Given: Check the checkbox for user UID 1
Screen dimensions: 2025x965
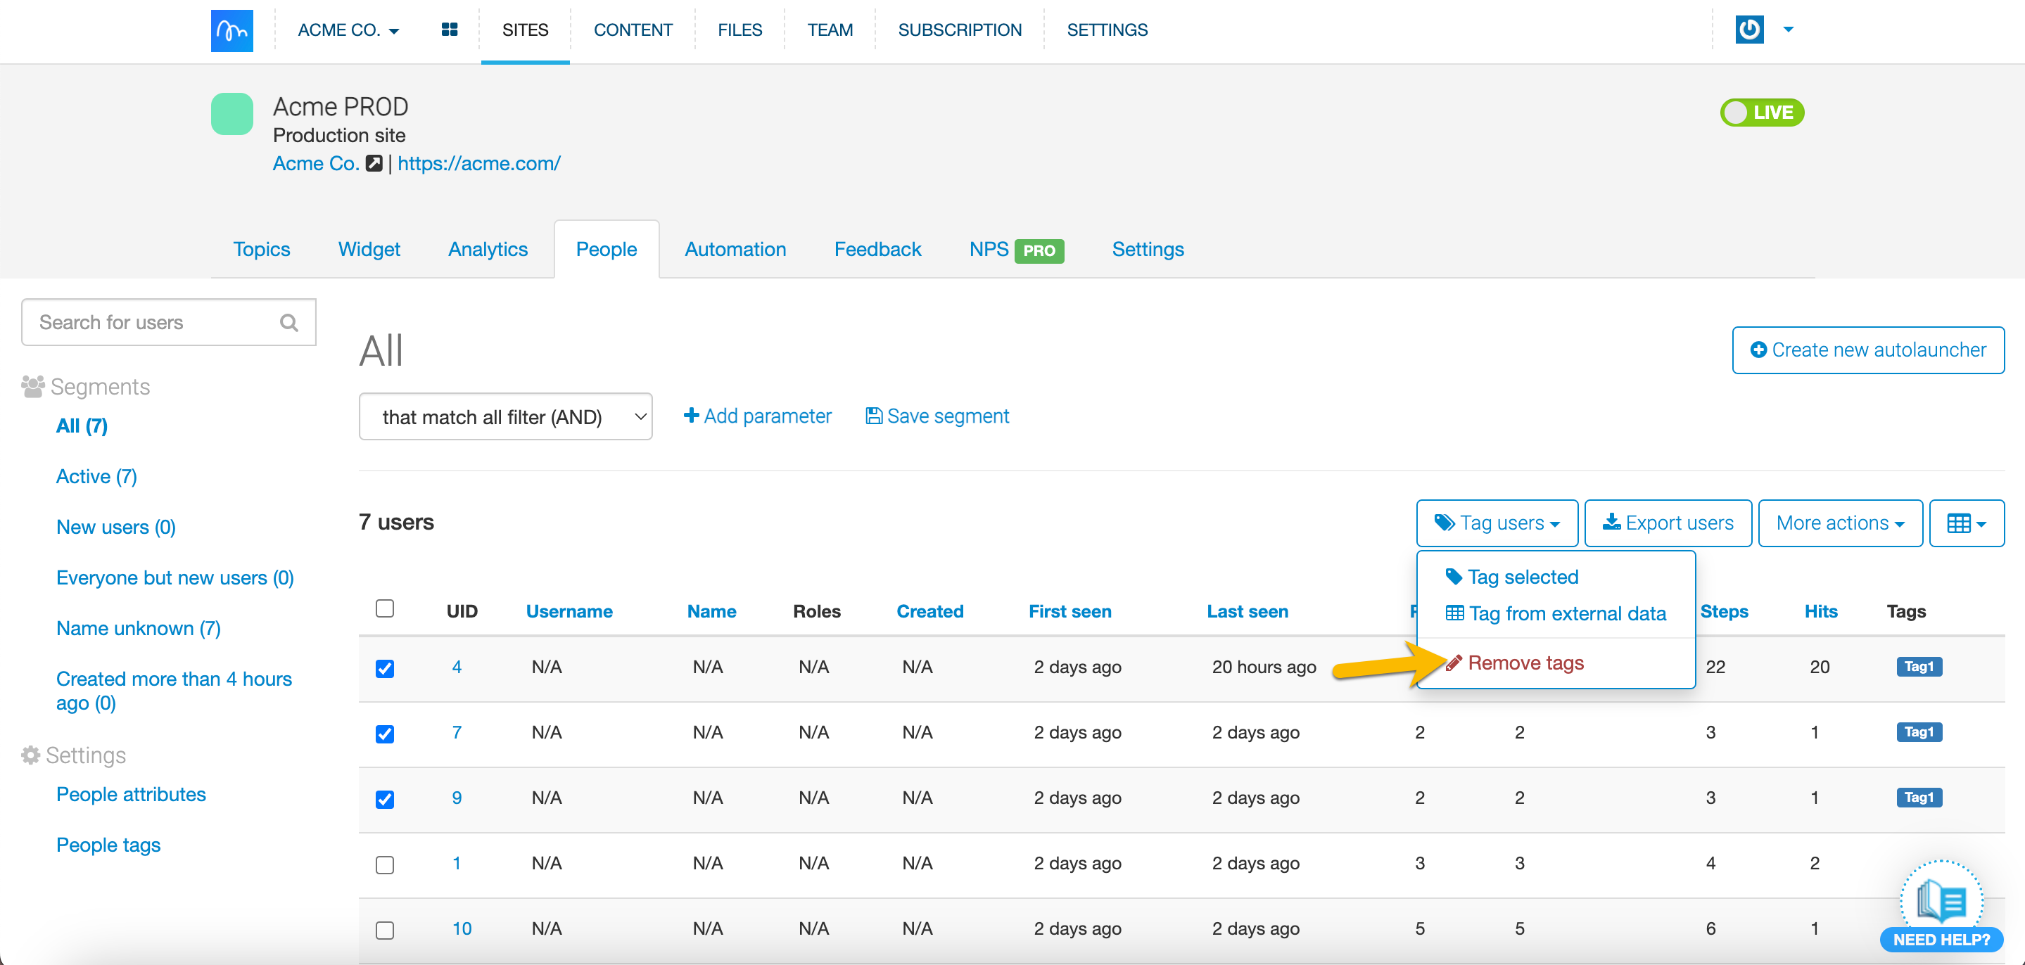Looking at the screenshot, I should [x=384, y=864].
